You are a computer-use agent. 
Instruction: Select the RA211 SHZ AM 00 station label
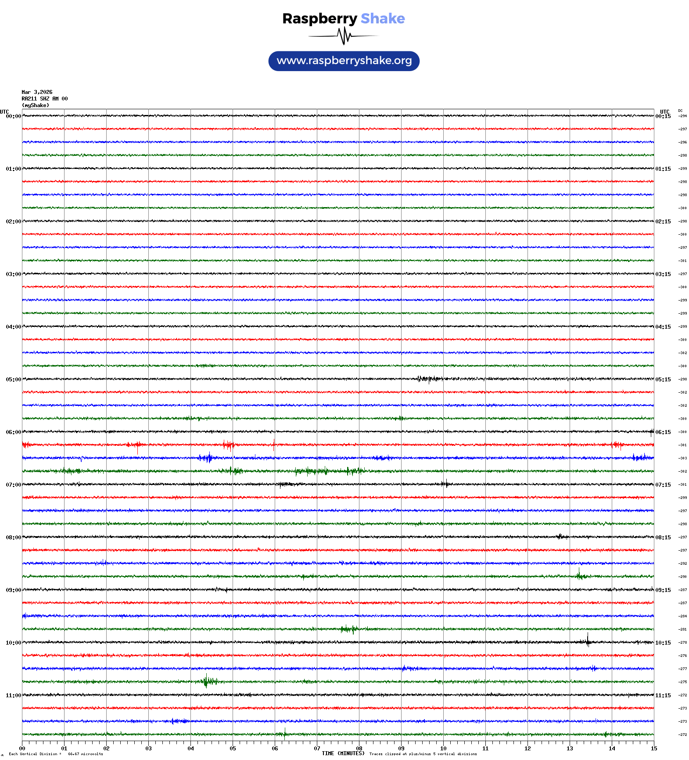(x=45, y=99)
